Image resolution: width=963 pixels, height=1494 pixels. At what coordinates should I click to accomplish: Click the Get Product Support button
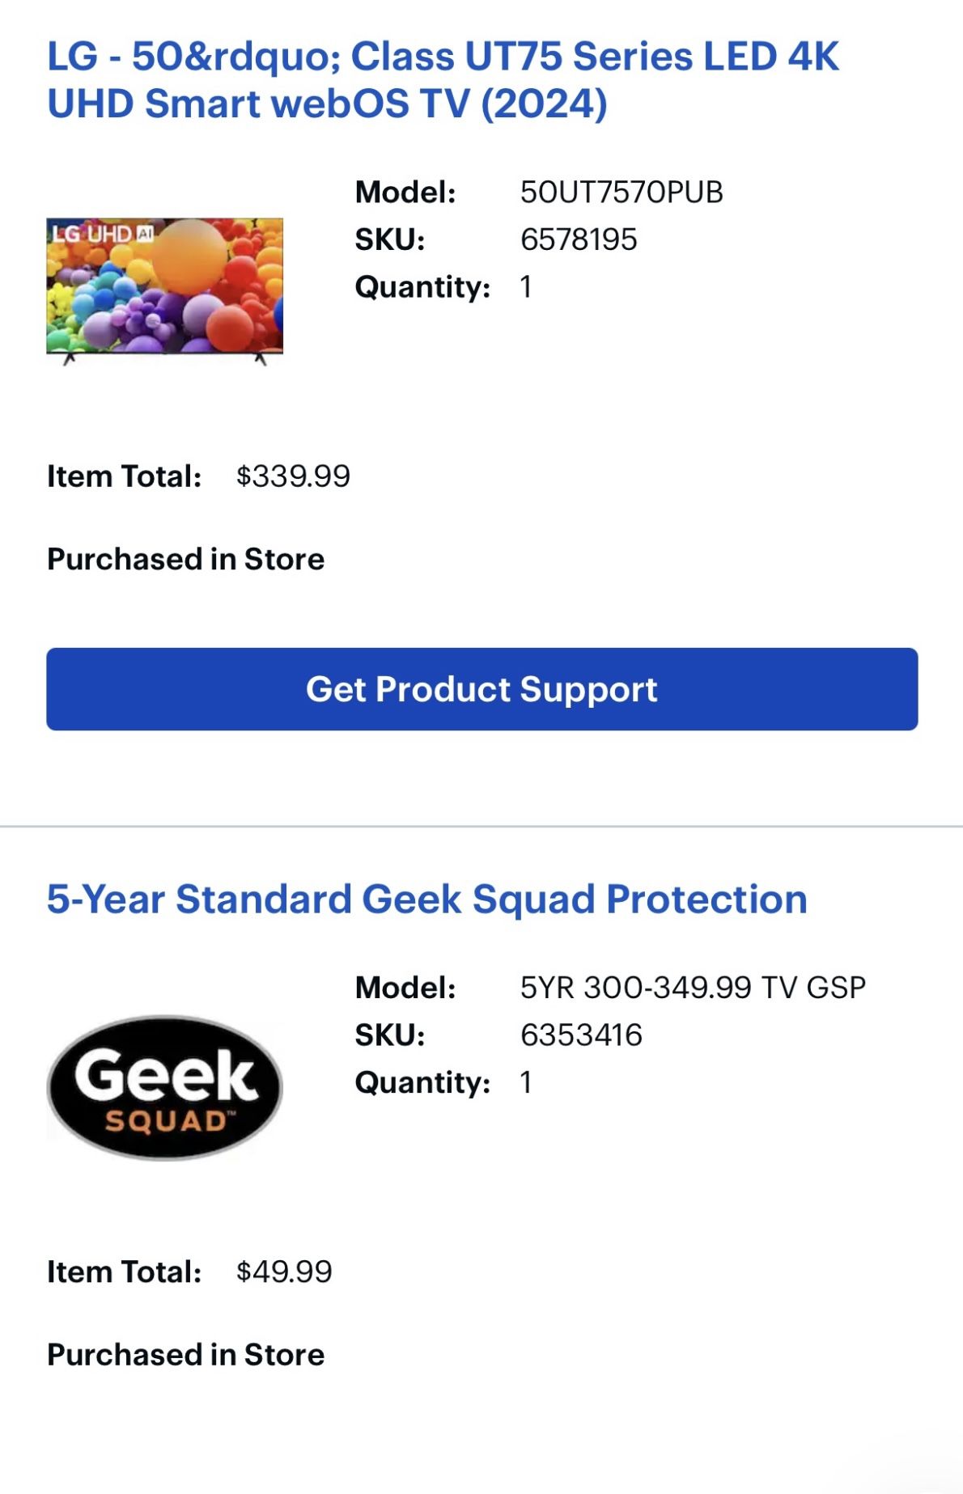(481, 689)
